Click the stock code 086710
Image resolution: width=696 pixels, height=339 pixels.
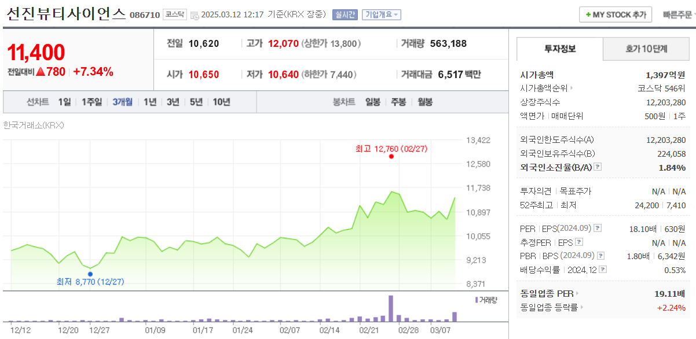pos(145,15)
